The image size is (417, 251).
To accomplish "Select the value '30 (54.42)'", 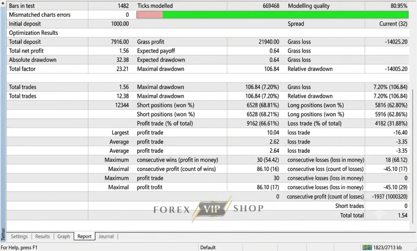I will point(268,160).
